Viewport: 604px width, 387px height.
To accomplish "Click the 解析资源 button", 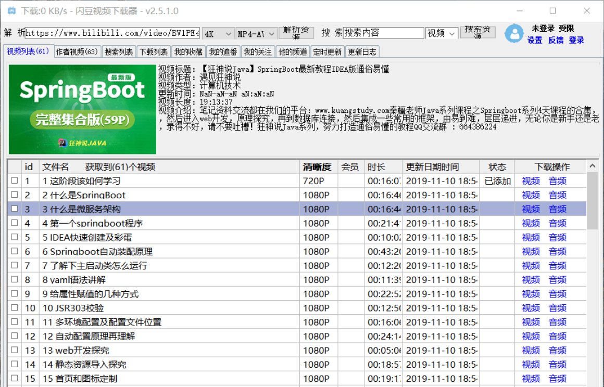I will (x=296, y=32).
